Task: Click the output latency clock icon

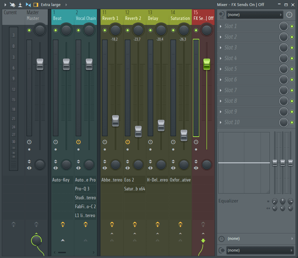Action: coord(222,239)
